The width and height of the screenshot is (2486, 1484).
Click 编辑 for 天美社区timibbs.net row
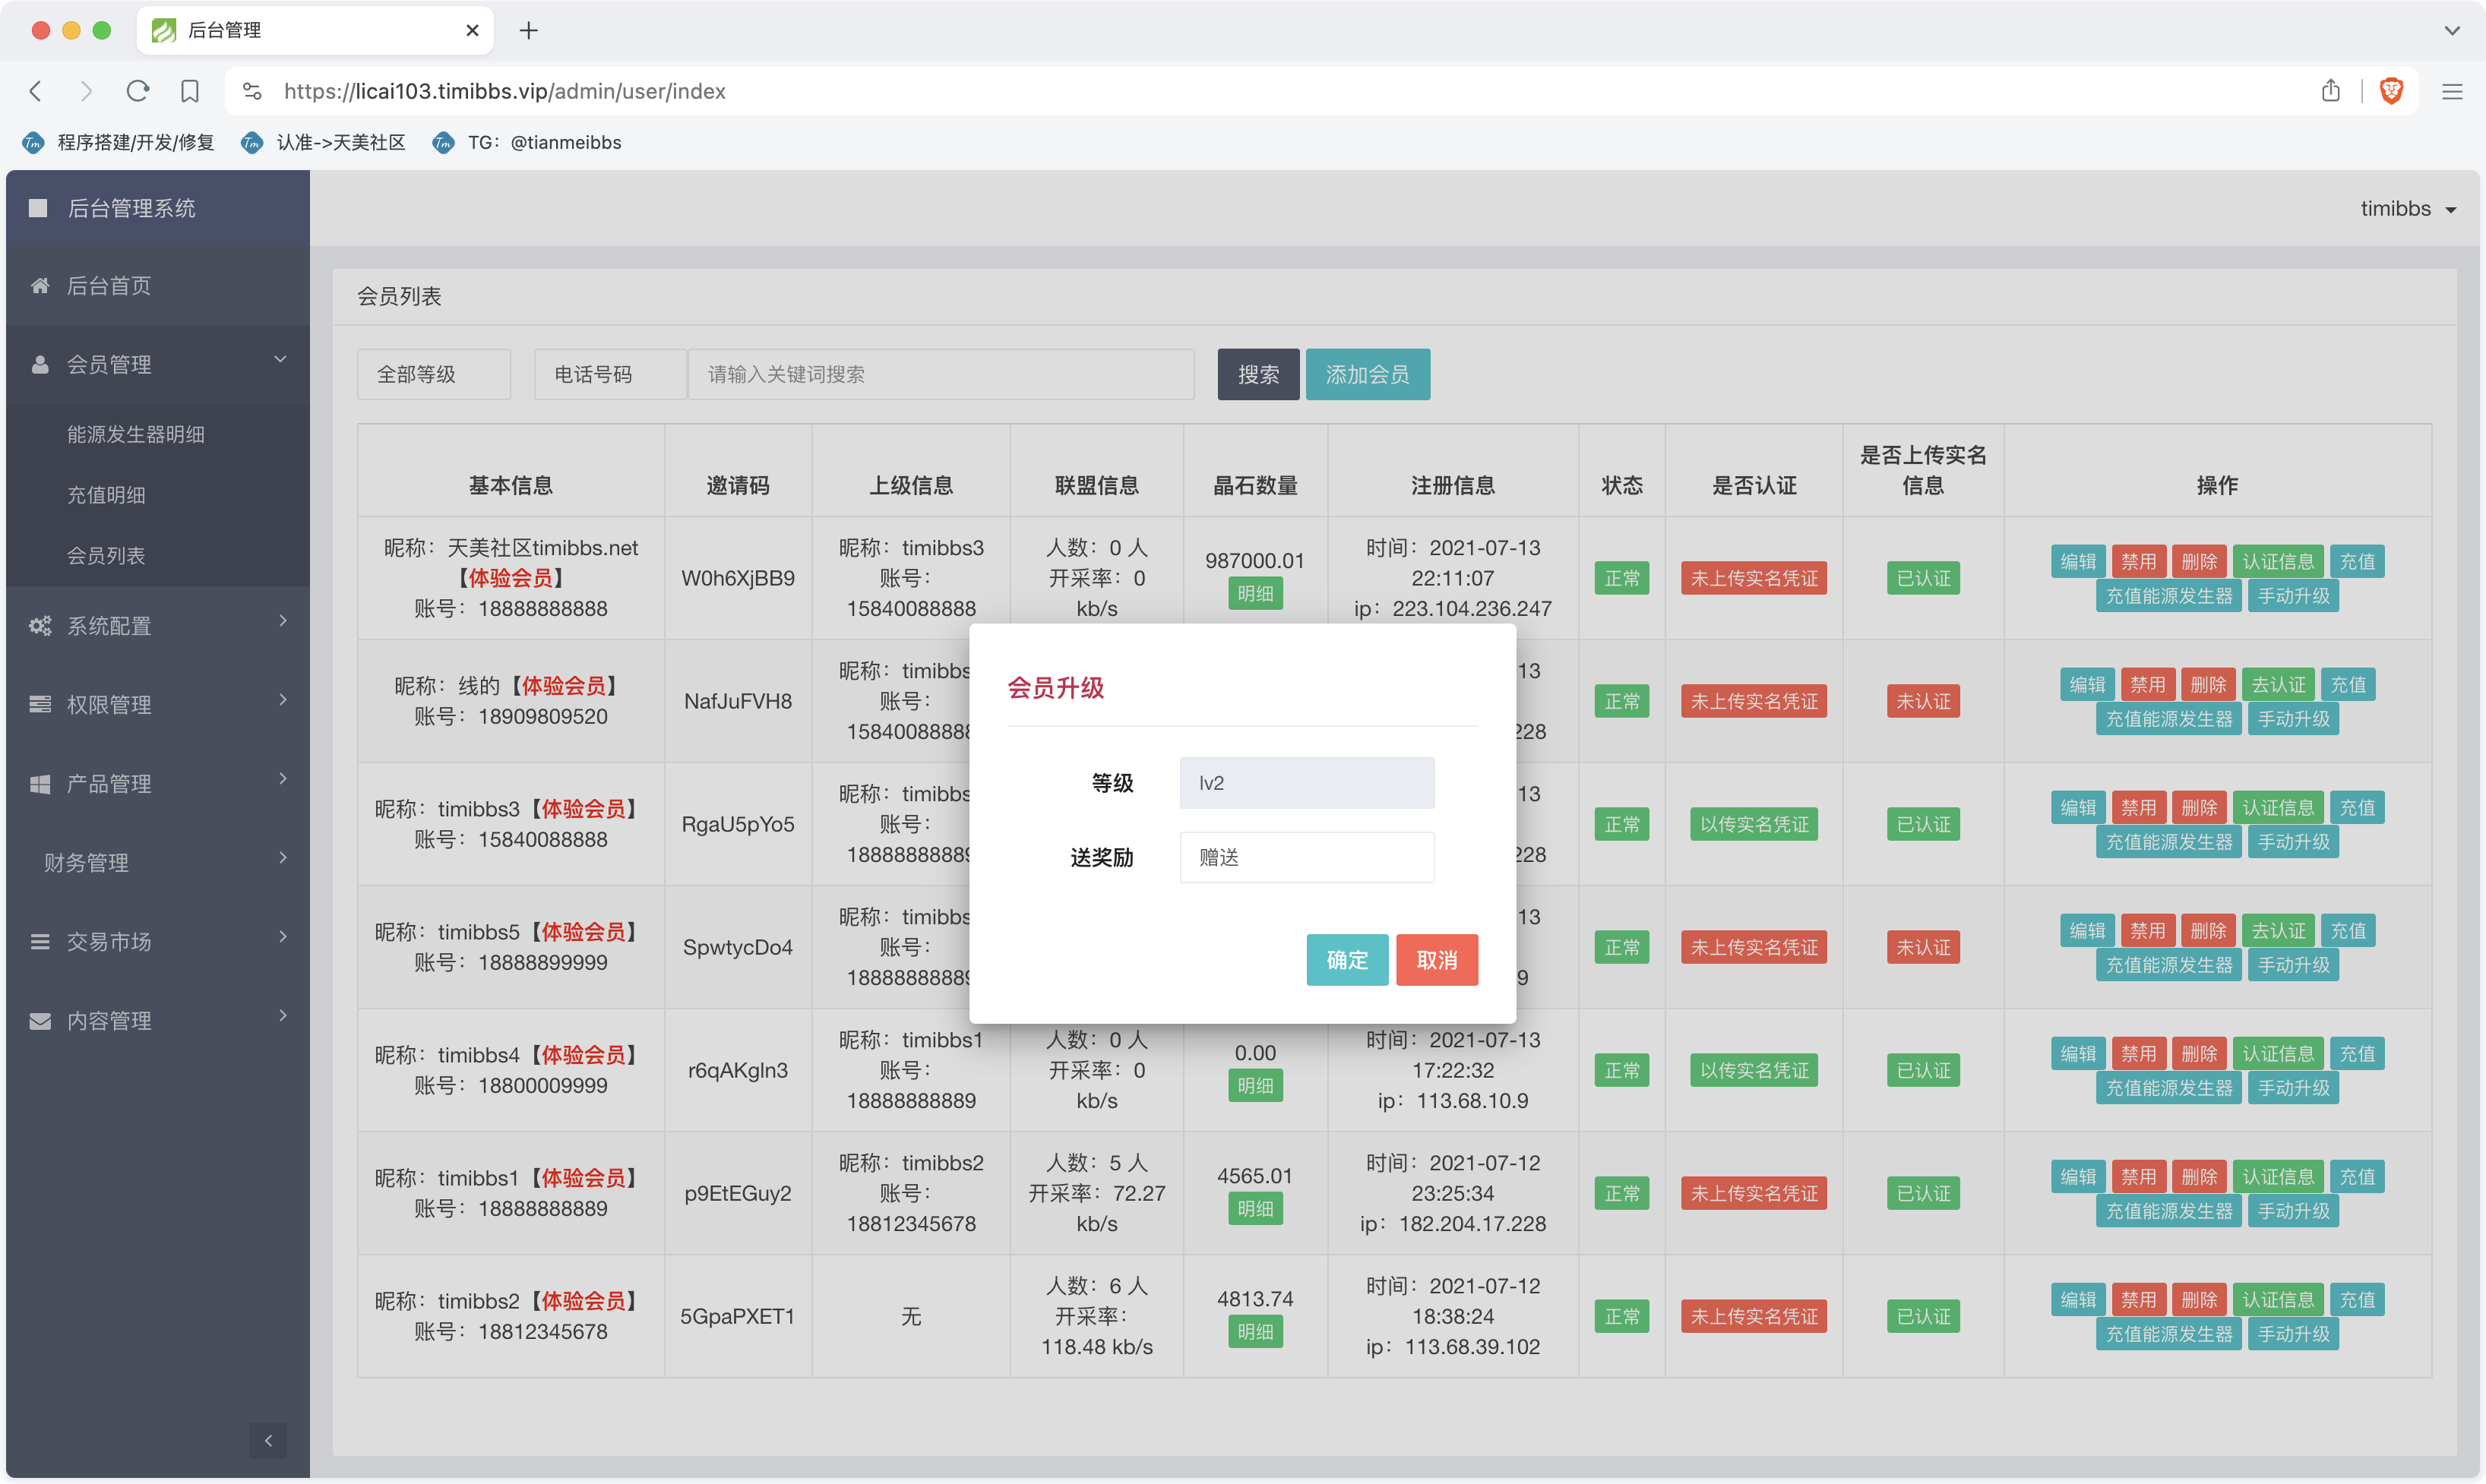[x=2078, y=562]
